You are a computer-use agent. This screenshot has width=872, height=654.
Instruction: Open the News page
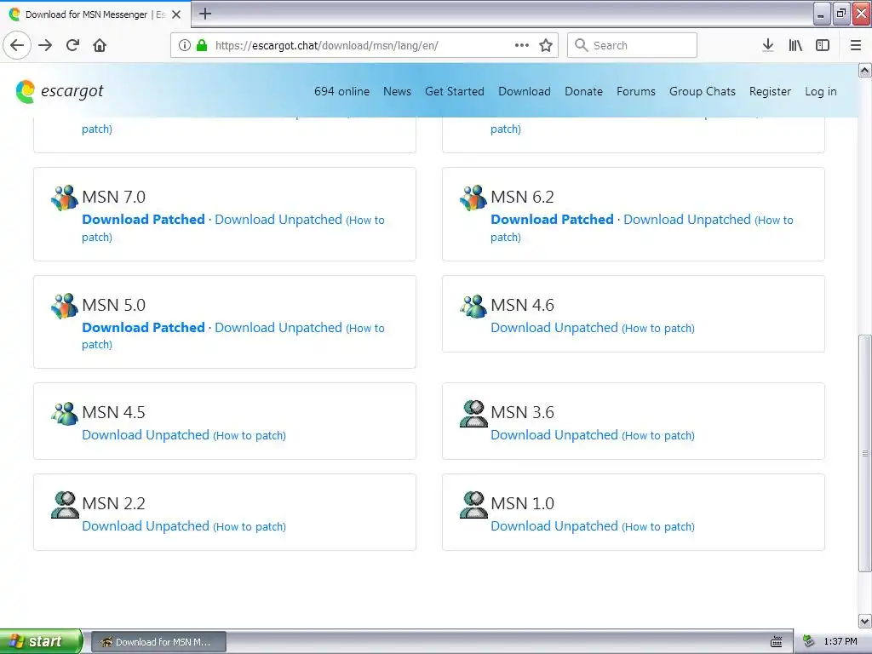pyautogui.click(x=397, y=91)
